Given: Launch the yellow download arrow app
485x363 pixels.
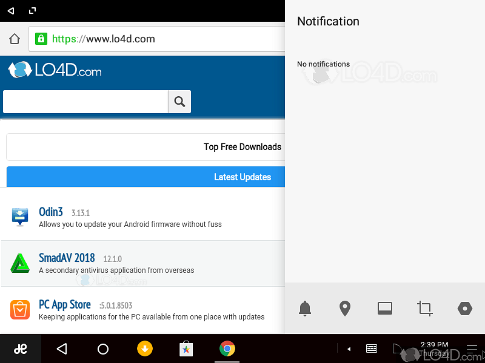Looking at the screenshot, I should point(145,349).
